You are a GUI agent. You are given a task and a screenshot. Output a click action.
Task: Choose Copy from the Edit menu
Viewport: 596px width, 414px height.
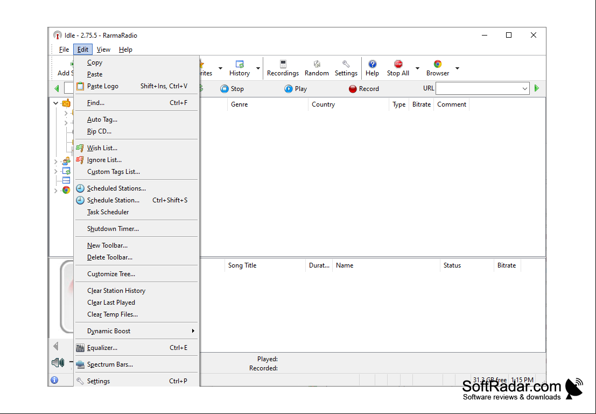137,62
